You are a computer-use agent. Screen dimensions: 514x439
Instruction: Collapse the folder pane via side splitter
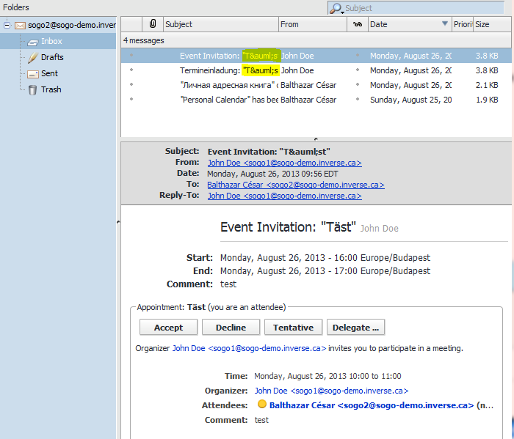(118, 221)
